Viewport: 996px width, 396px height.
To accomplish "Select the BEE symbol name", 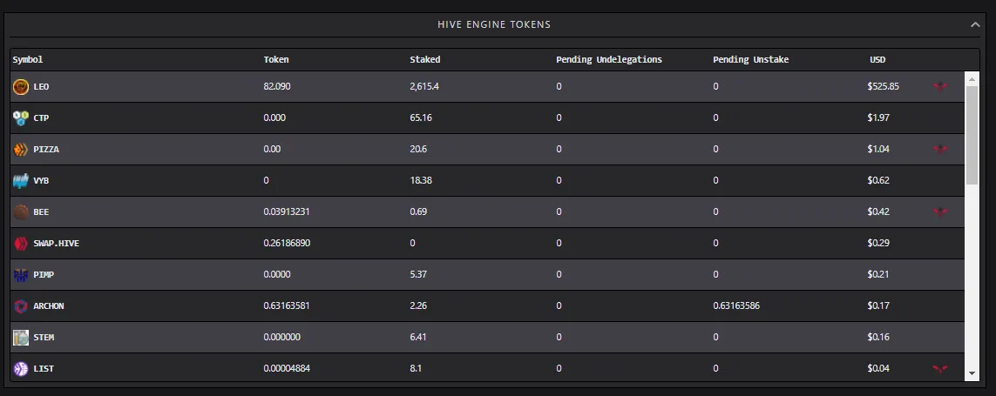I will coord(41,212).
